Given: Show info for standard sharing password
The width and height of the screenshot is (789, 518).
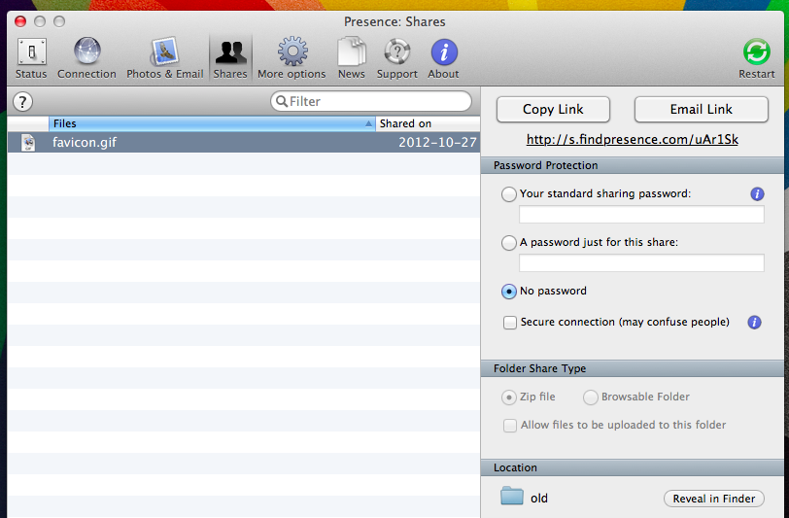Looking at the screenshot, I should click(757, 194).
